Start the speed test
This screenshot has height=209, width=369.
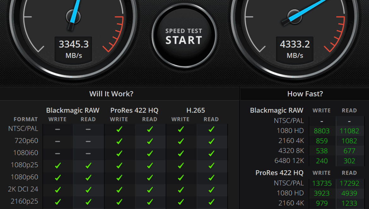pyautogui.click(x=184, y=36)
